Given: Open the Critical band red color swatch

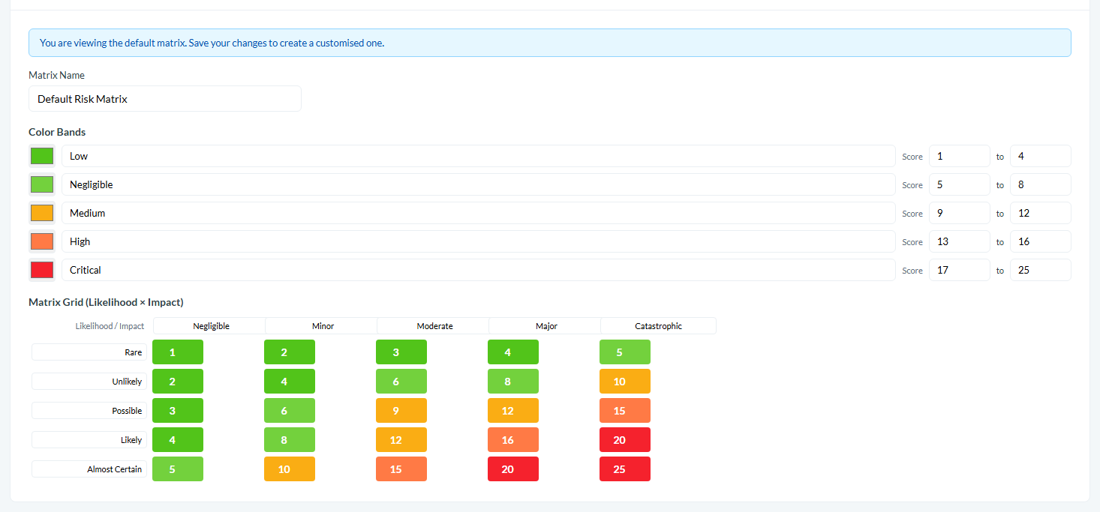Looking at the screenshot, I should tap(42, 270).
